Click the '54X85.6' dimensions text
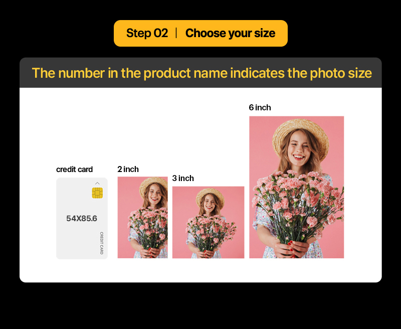This screenshot has height=329, width=401. click(x=82, y=219)
